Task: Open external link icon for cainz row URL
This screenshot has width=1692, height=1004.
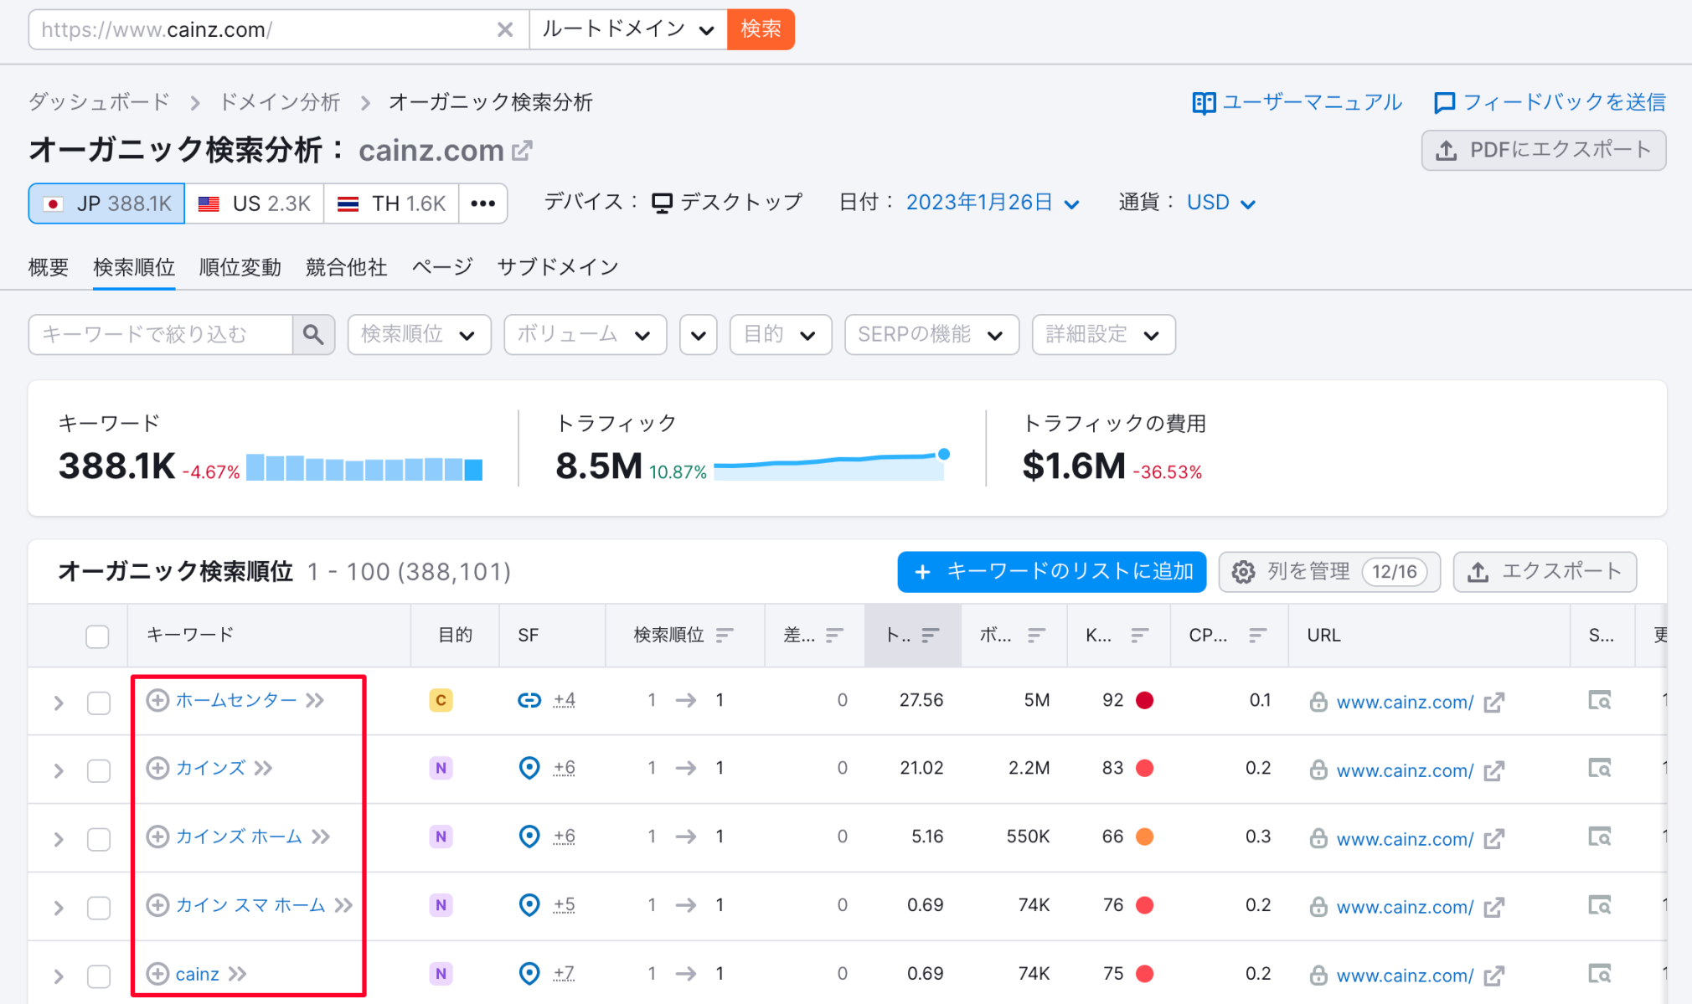Action: coord(1493,976)
